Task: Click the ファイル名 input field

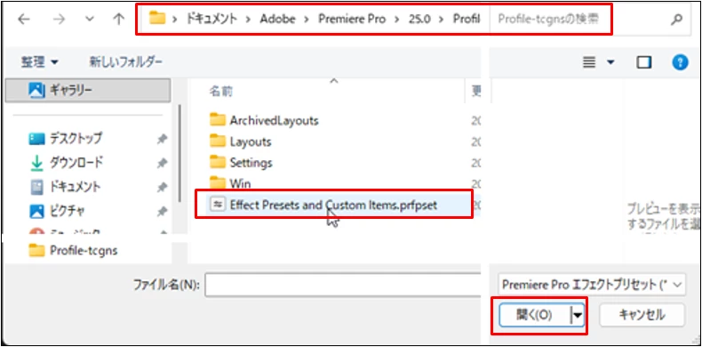Action: [343, 285]
